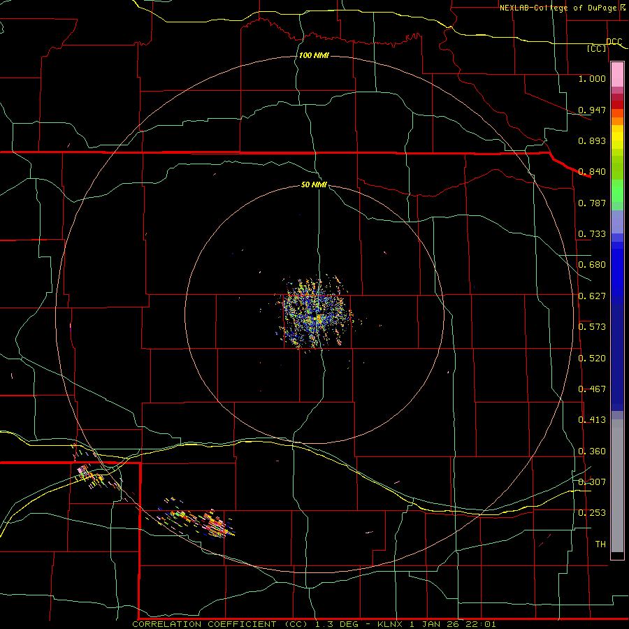Click the TH label at the legend bottom
The height and width of the screenshot is (629, 629).
coord(600,544)
